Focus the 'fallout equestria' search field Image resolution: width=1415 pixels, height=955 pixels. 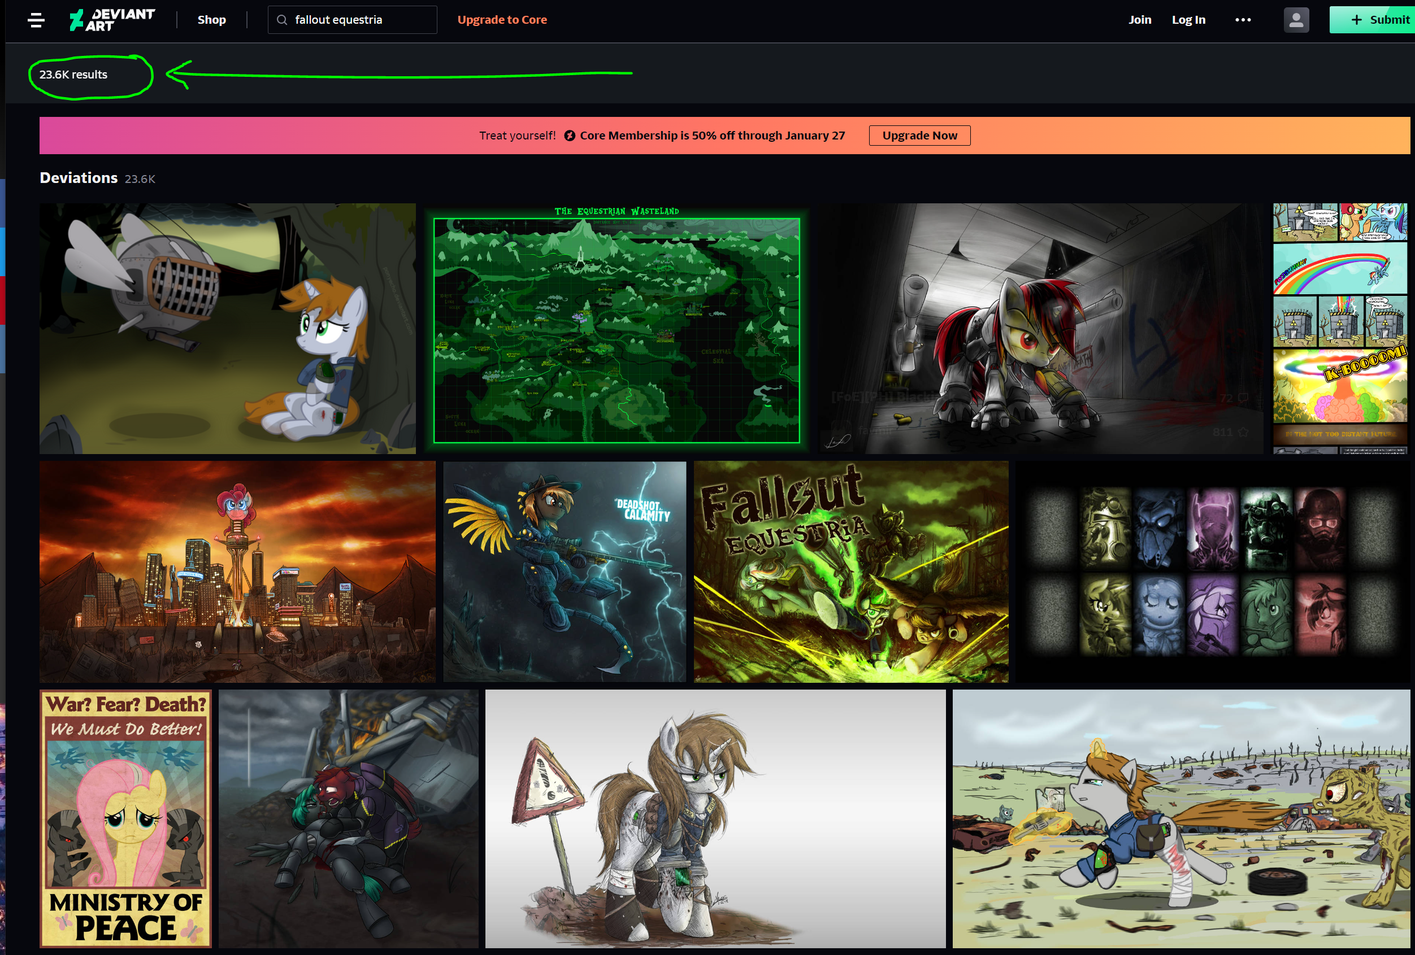point(353,20)
